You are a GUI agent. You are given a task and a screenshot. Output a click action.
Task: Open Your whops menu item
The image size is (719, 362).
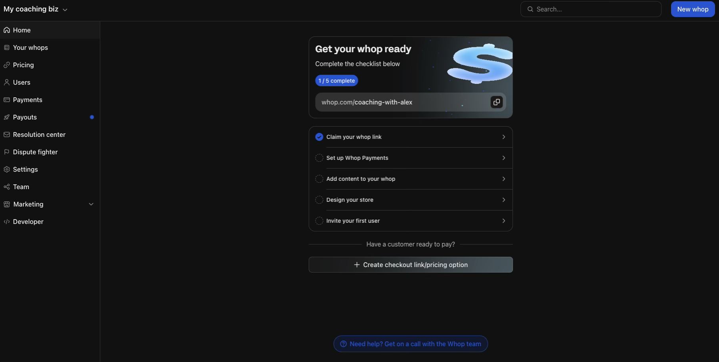(50, 47)
